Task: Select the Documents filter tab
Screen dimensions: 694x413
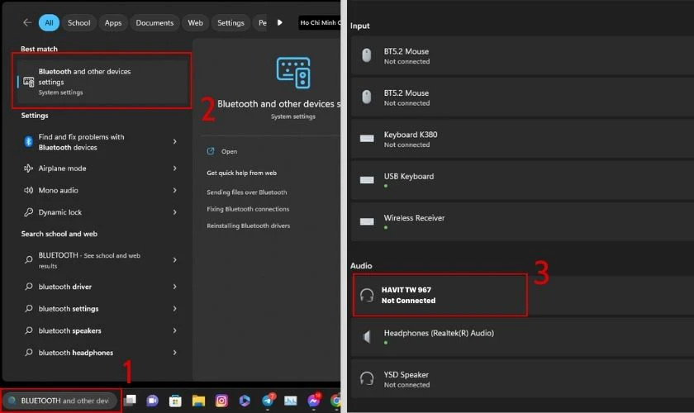Action: [x=154, y=23]
